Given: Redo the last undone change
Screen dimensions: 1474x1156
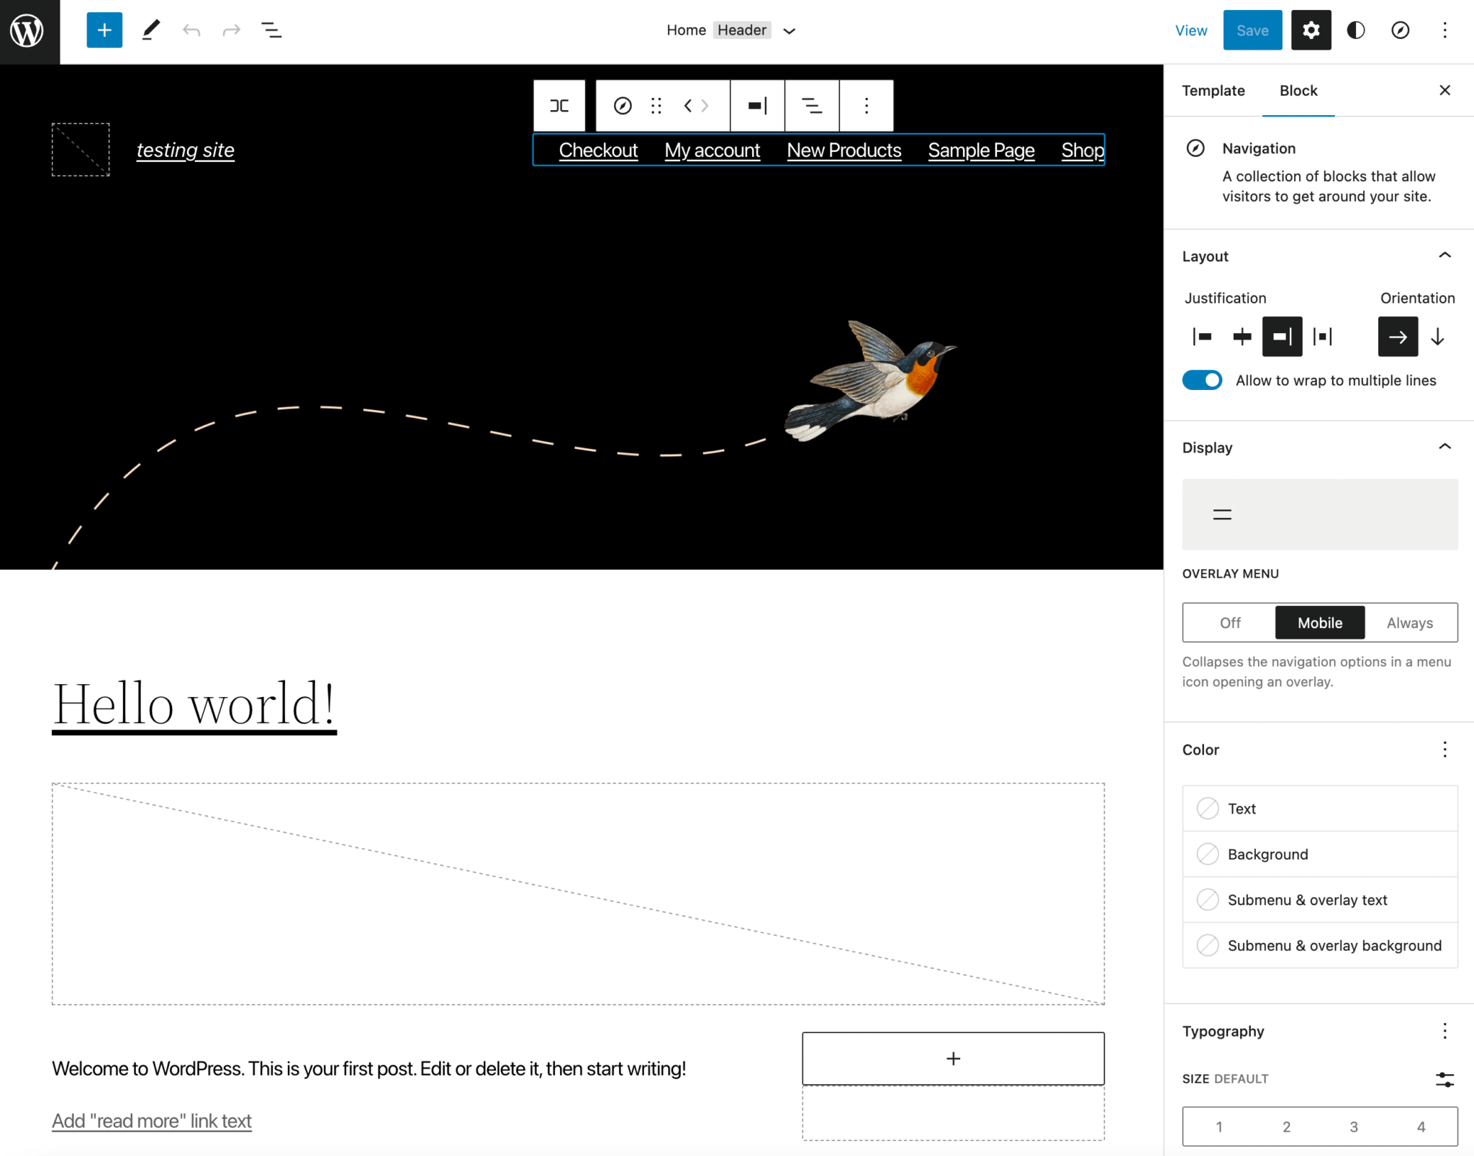Looking at the screenshot, I should [x=231, y=30].
